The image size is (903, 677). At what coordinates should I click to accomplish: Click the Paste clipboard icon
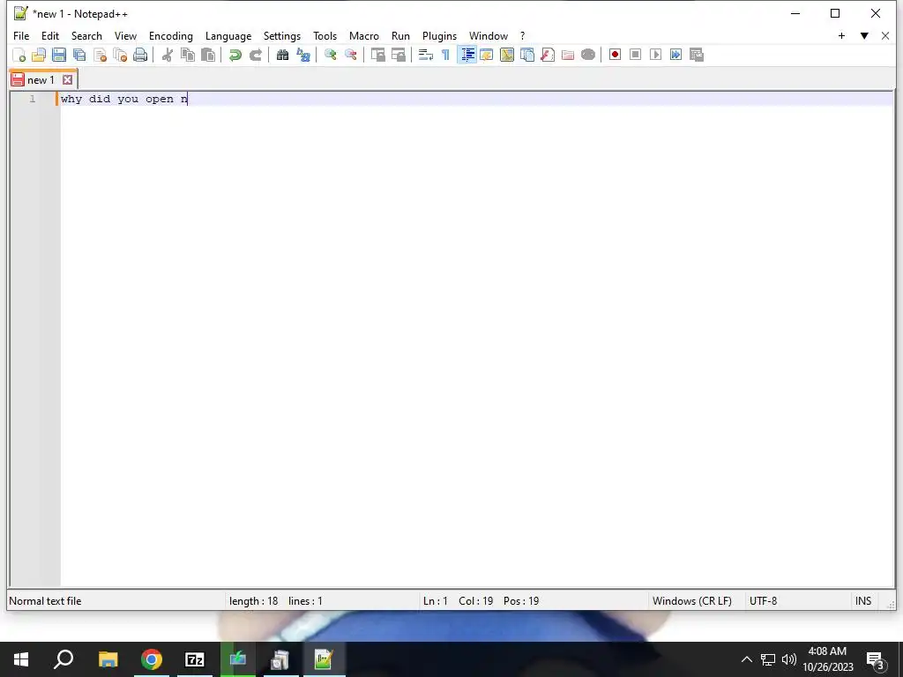(208, 55)
